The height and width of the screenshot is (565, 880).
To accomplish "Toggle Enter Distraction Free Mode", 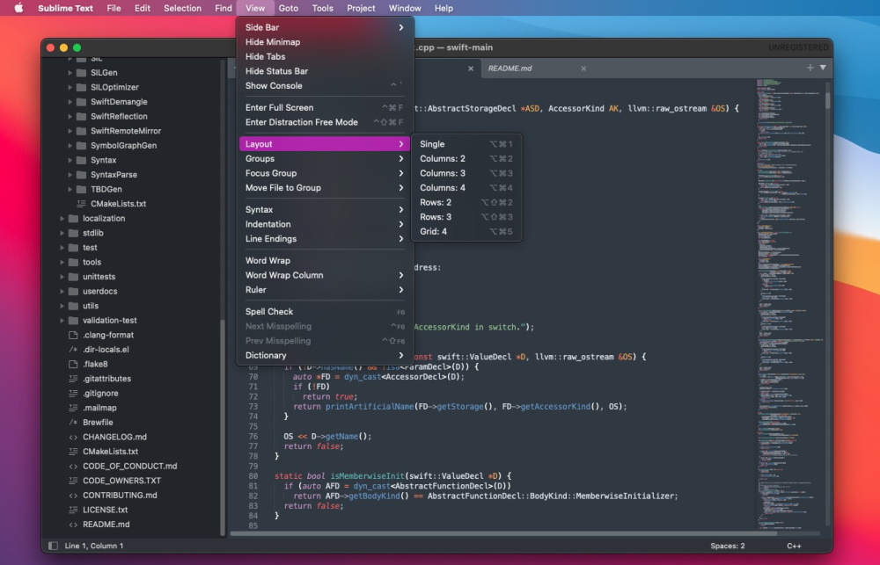I will click(325, 122).
